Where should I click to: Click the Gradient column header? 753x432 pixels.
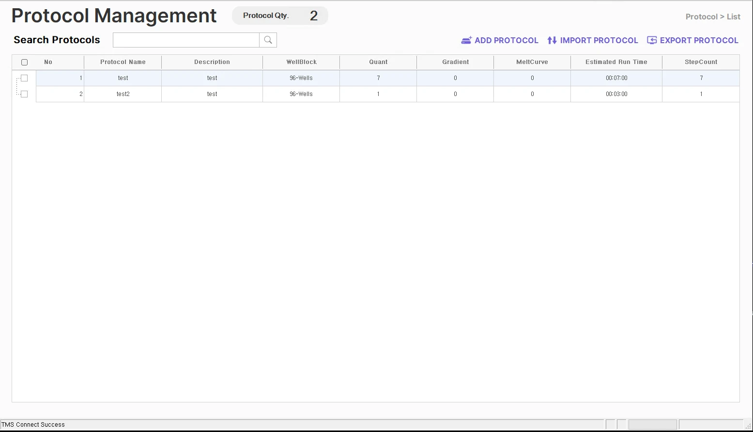pos(455,62)
